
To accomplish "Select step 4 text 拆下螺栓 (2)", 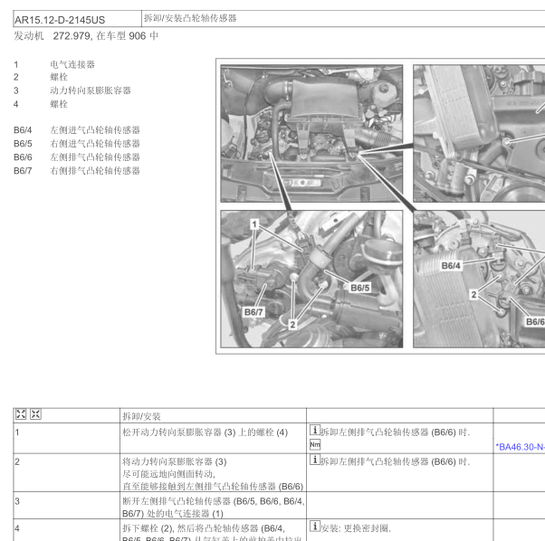I will (148, 528).
